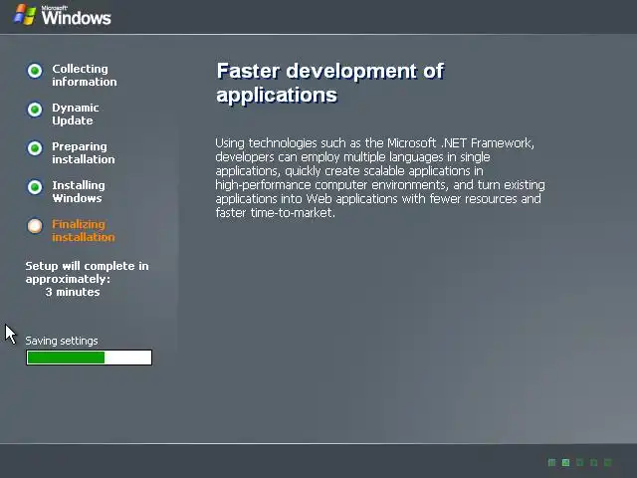Select the Collecting information step label

tap(84, 76)
